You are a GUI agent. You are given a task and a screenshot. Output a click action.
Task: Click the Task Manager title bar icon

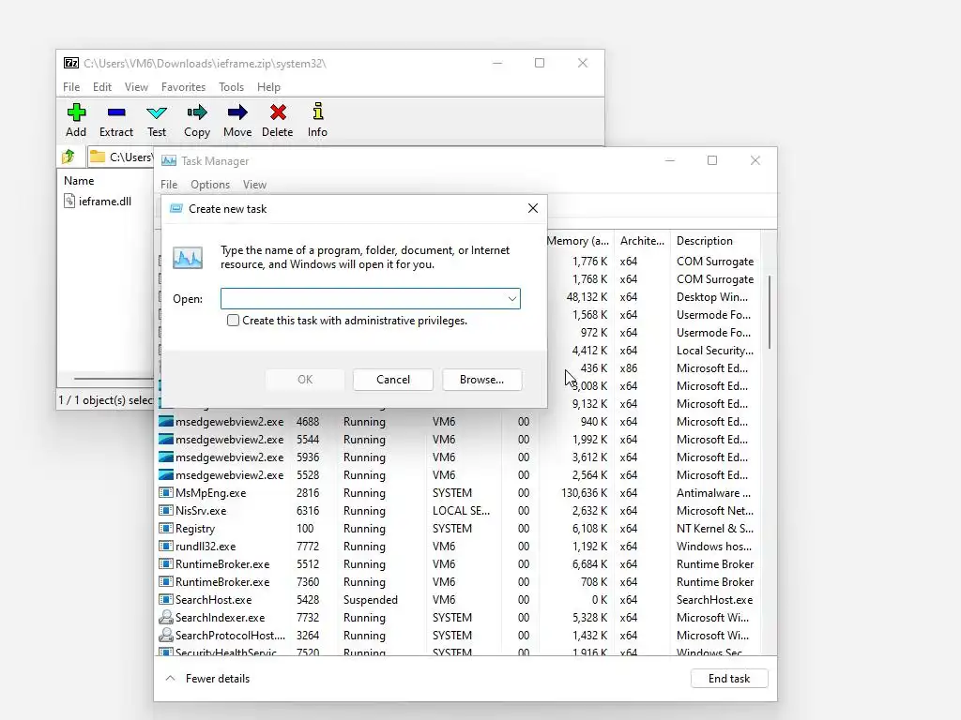tap(169, 161)
